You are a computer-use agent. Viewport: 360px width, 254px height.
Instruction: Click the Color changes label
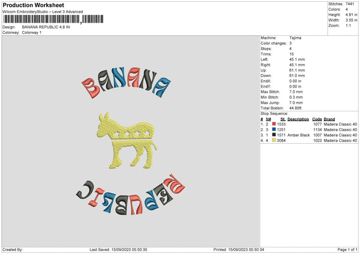274,43
